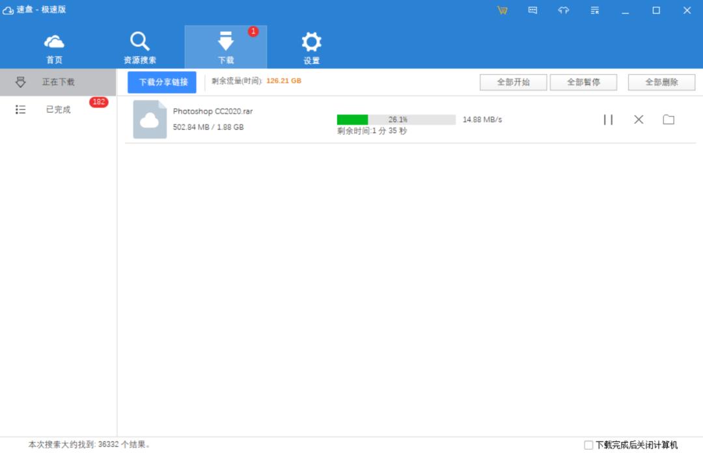
Task: Open 设置 via the gear icon
Action: tap(311, 42)
